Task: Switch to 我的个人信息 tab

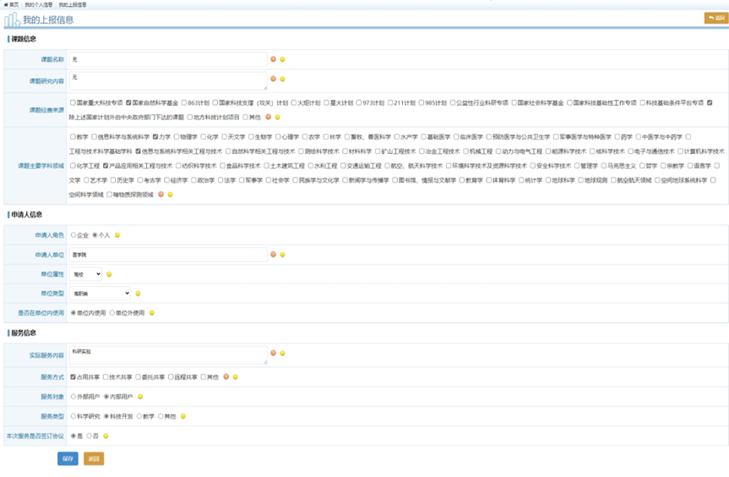Action: point(38,4)
